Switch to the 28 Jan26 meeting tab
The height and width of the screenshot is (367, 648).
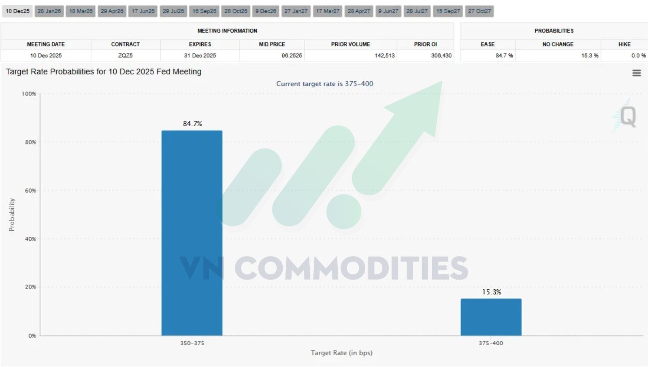click(49, 11)
